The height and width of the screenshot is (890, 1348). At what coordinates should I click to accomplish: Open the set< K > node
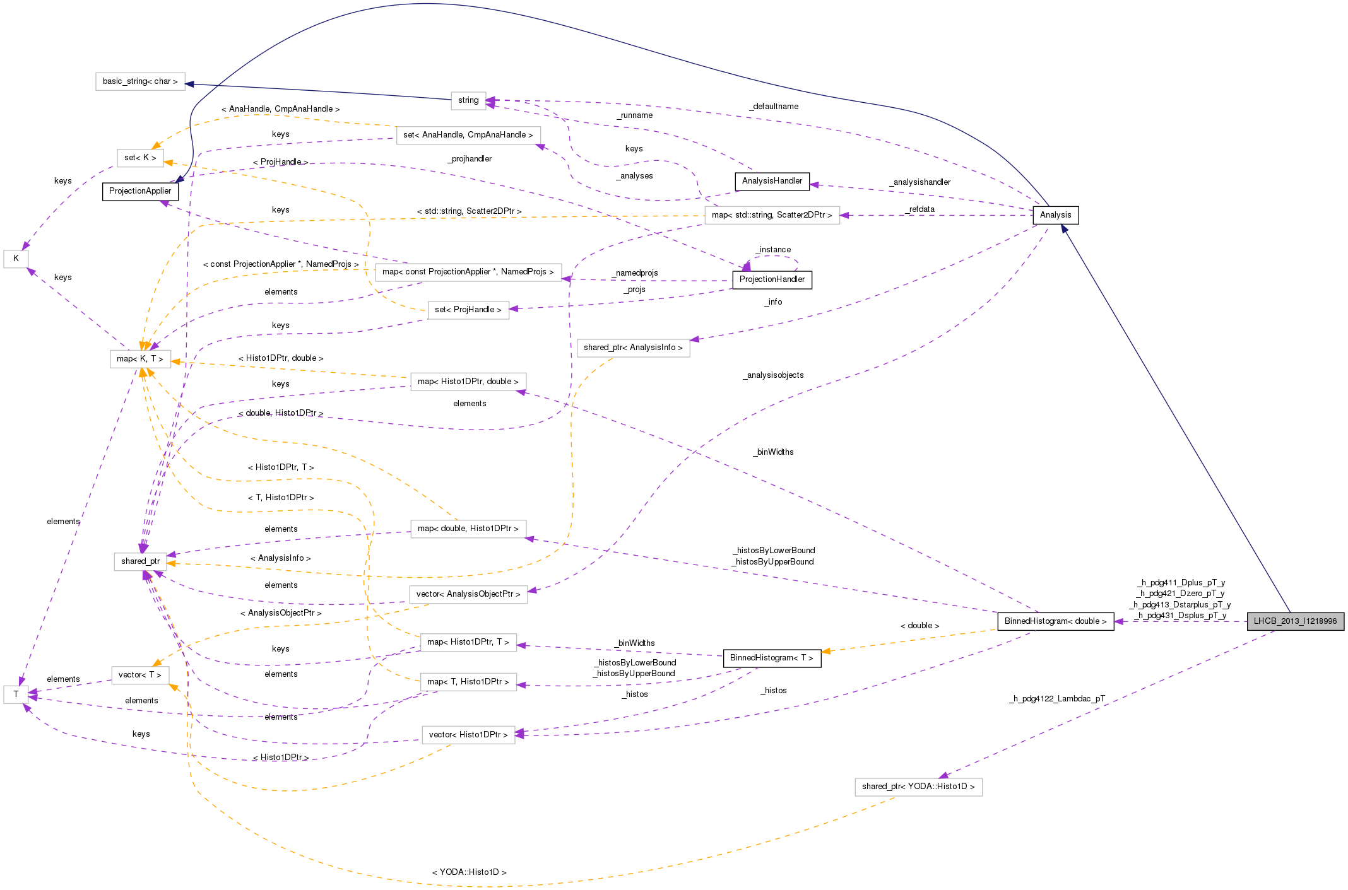140,158
